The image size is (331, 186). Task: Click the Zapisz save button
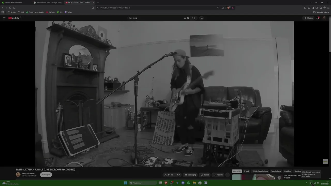tap(205, 175)
